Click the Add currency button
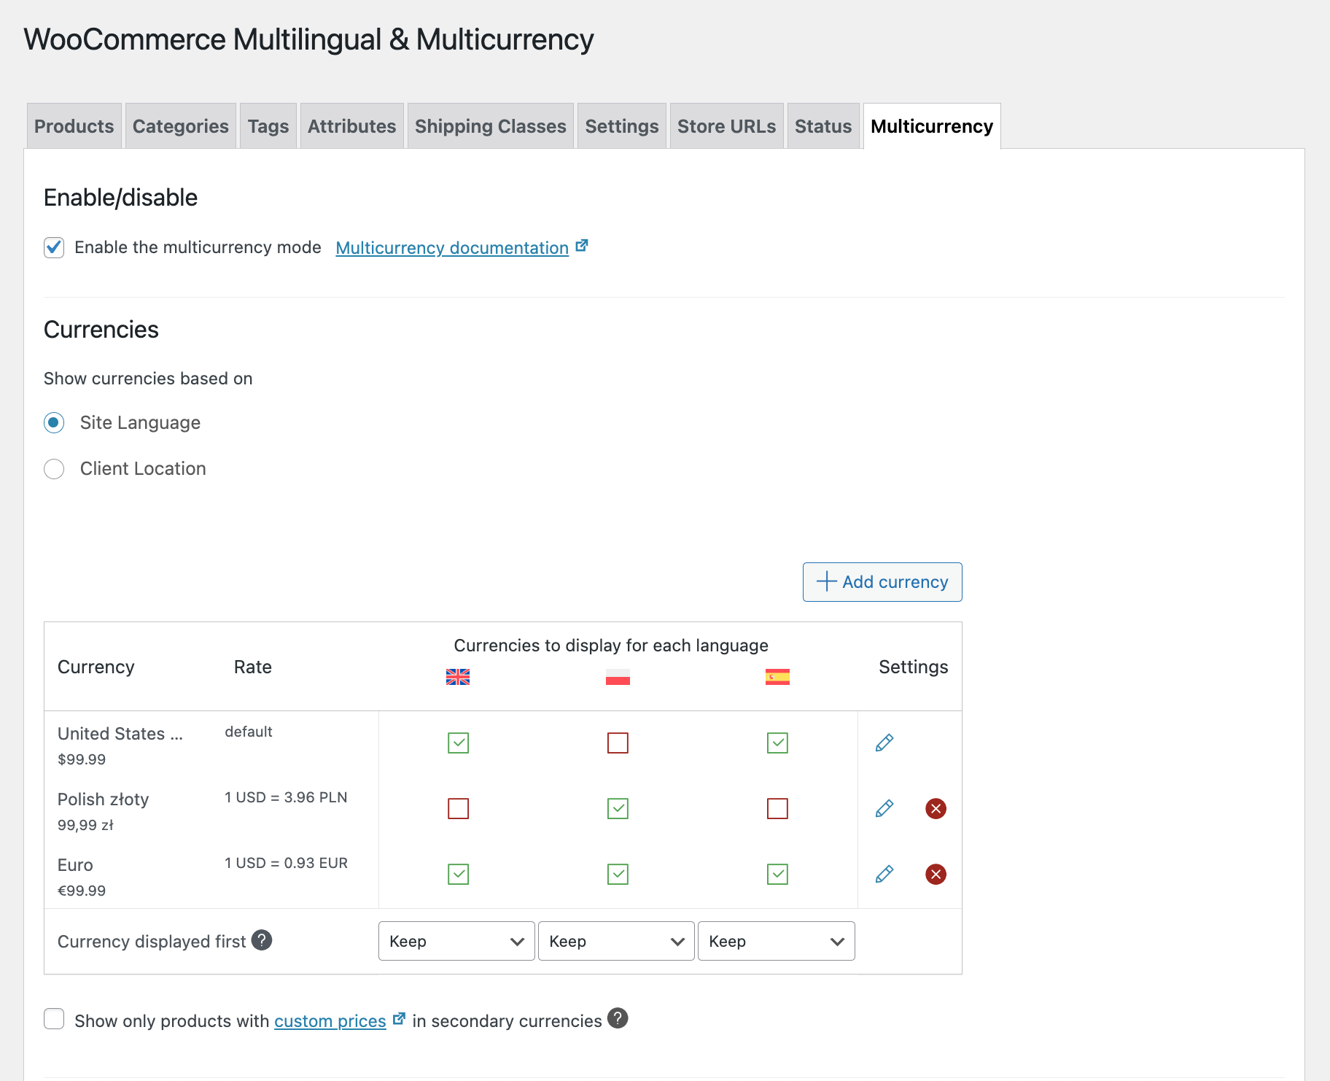The height and width of the screenshot is (1081, 1330). (882, 582)
